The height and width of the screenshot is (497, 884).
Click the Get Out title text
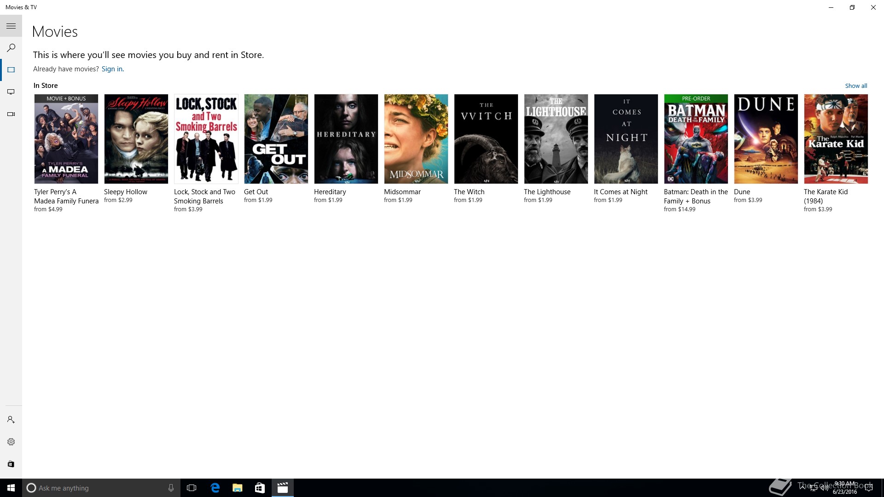256,192
